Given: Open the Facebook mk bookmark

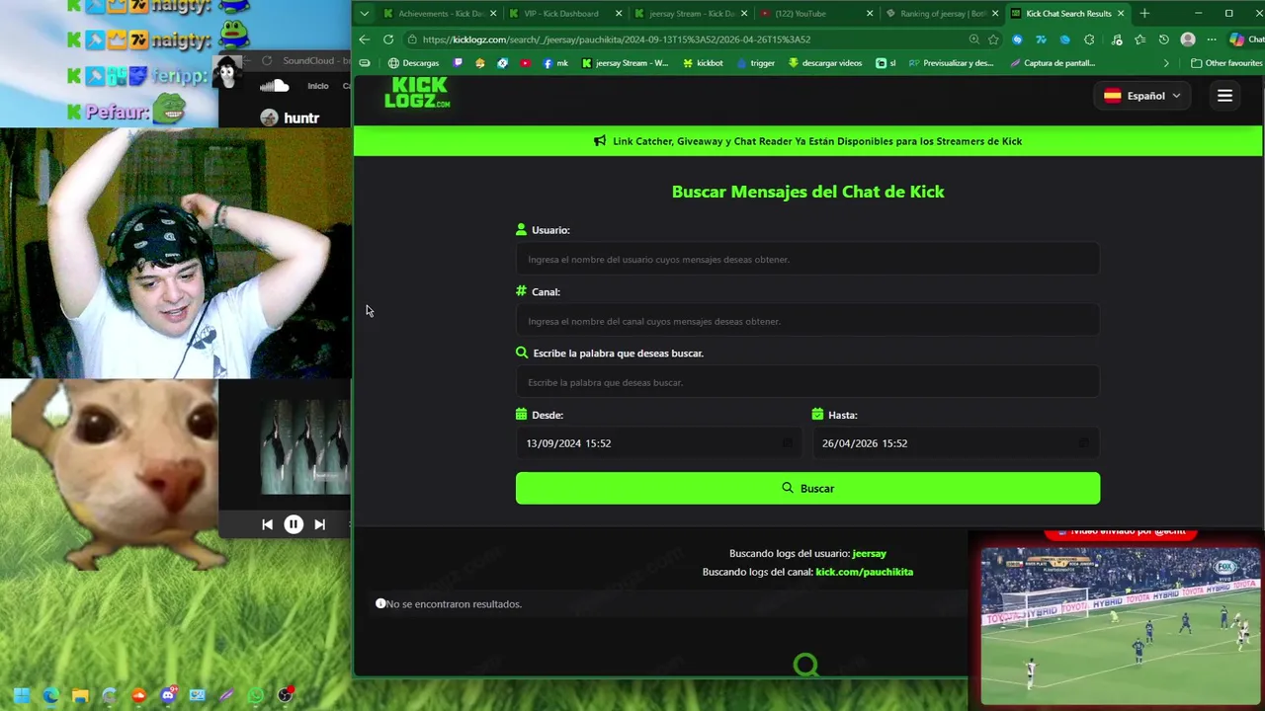Looking at the screenshot, I should [x=555, y=63].
